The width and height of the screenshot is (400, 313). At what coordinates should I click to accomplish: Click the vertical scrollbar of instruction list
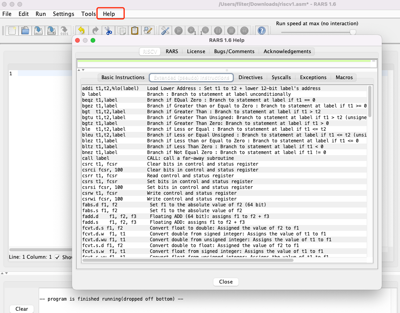[x=370, y=102]
